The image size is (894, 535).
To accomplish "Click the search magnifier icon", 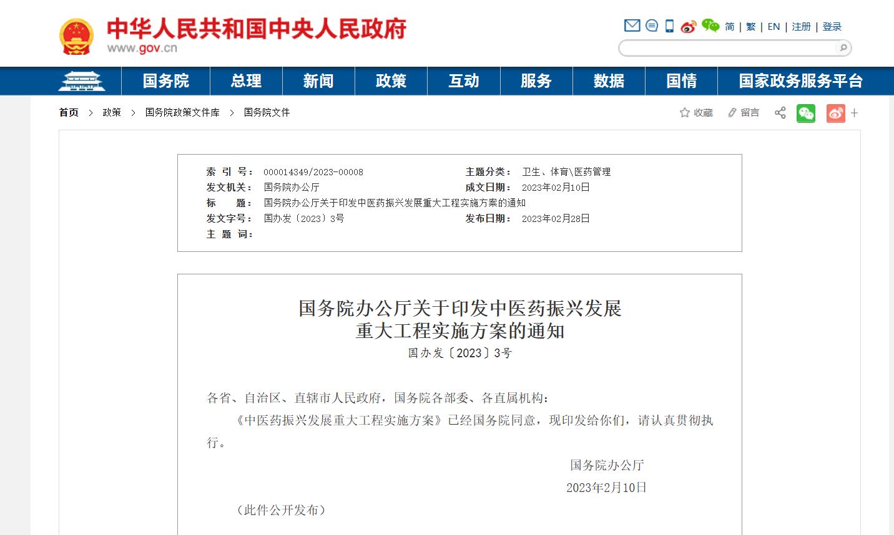I will [x=843, y=48].
